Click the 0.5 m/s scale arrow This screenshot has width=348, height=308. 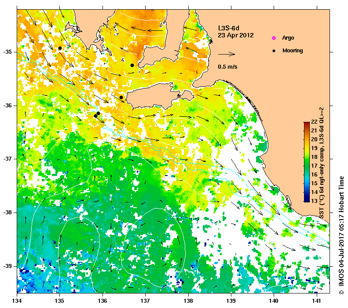pos(227,54)
